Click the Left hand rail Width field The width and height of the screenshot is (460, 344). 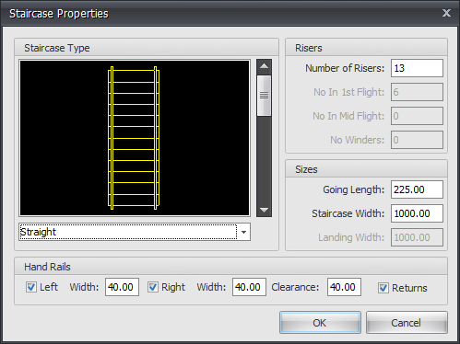(122, 287)
